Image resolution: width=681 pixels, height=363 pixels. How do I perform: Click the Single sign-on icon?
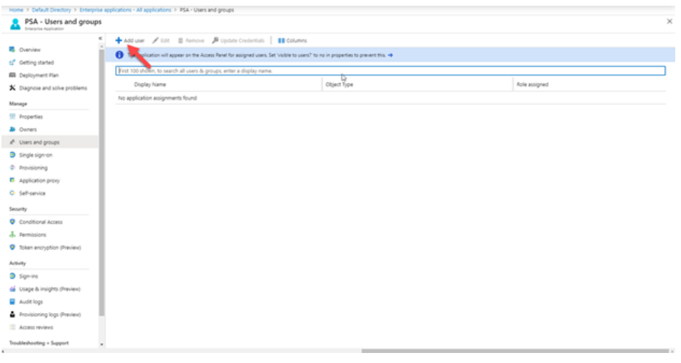[12, 155]
